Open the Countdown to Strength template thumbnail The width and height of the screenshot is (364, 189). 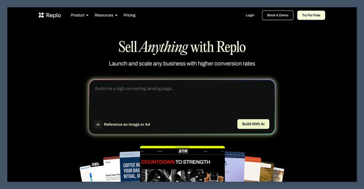coord(182,164)
